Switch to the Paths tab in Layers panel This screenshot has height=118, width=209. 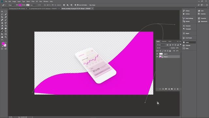(170, 42)
